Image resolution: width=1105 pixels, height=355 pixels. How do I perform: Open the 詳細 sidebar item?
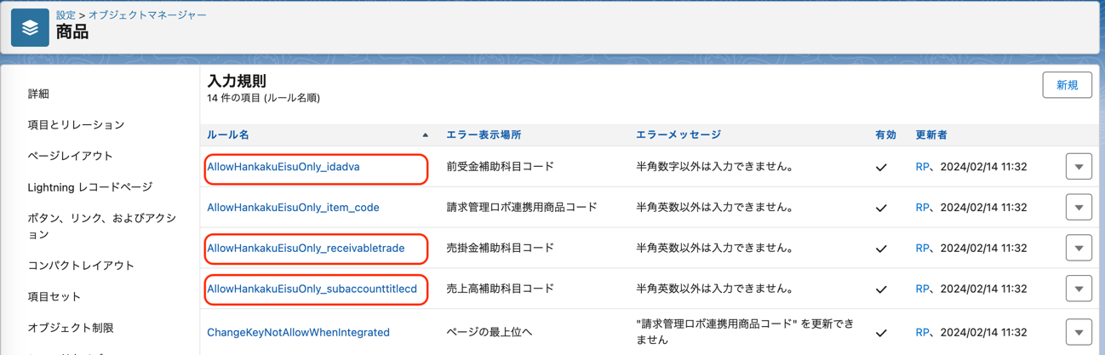[38, 94]
